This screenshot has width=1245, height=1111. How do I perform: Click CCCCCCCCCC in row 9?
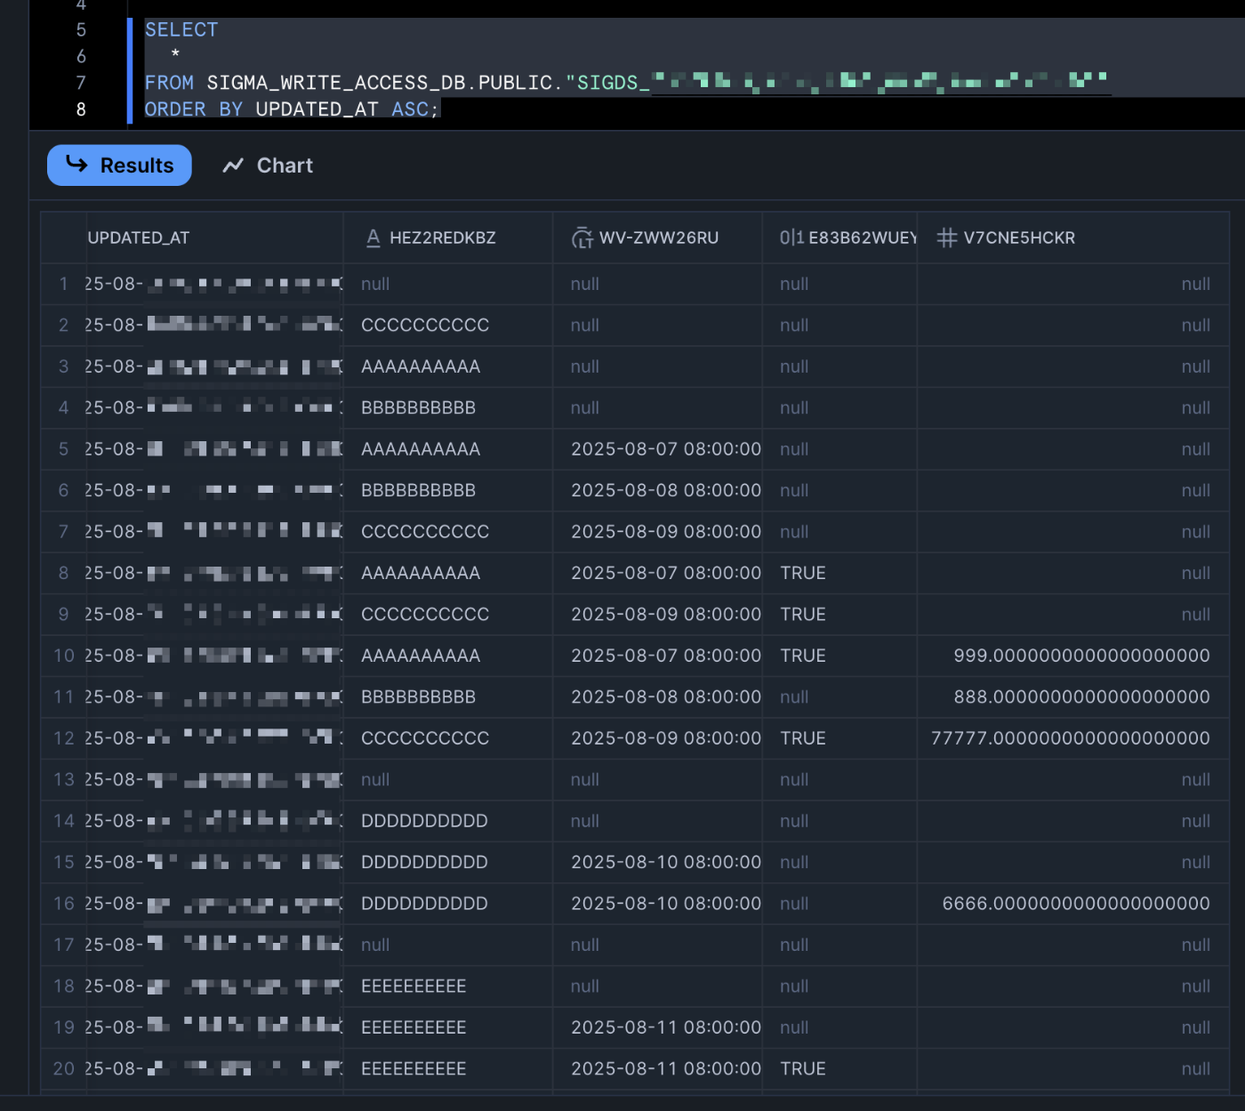[x=425, y=615]
